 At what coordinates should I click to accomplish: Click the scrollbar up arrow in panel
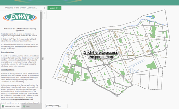point(41,11)
